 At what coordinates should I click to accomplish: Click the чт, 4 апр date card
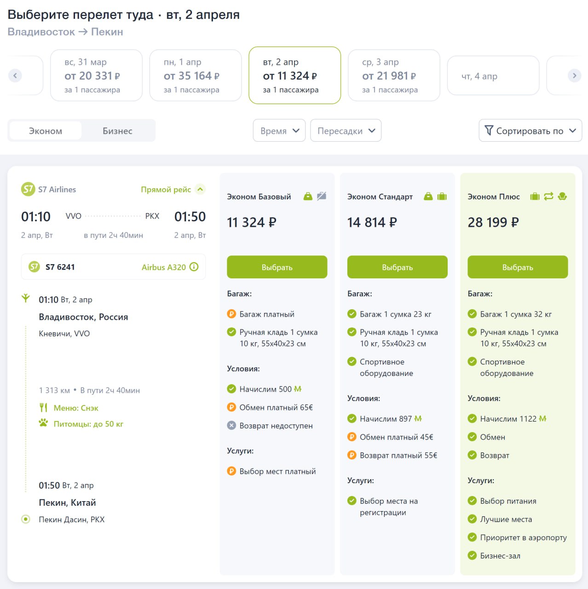493,76
